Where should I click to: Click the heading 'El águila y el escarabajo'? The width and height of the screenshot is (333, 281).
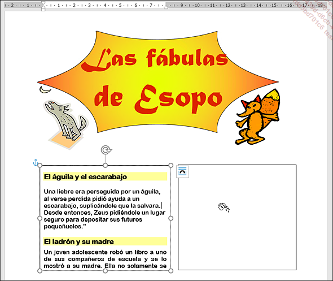tap(85, 177)
